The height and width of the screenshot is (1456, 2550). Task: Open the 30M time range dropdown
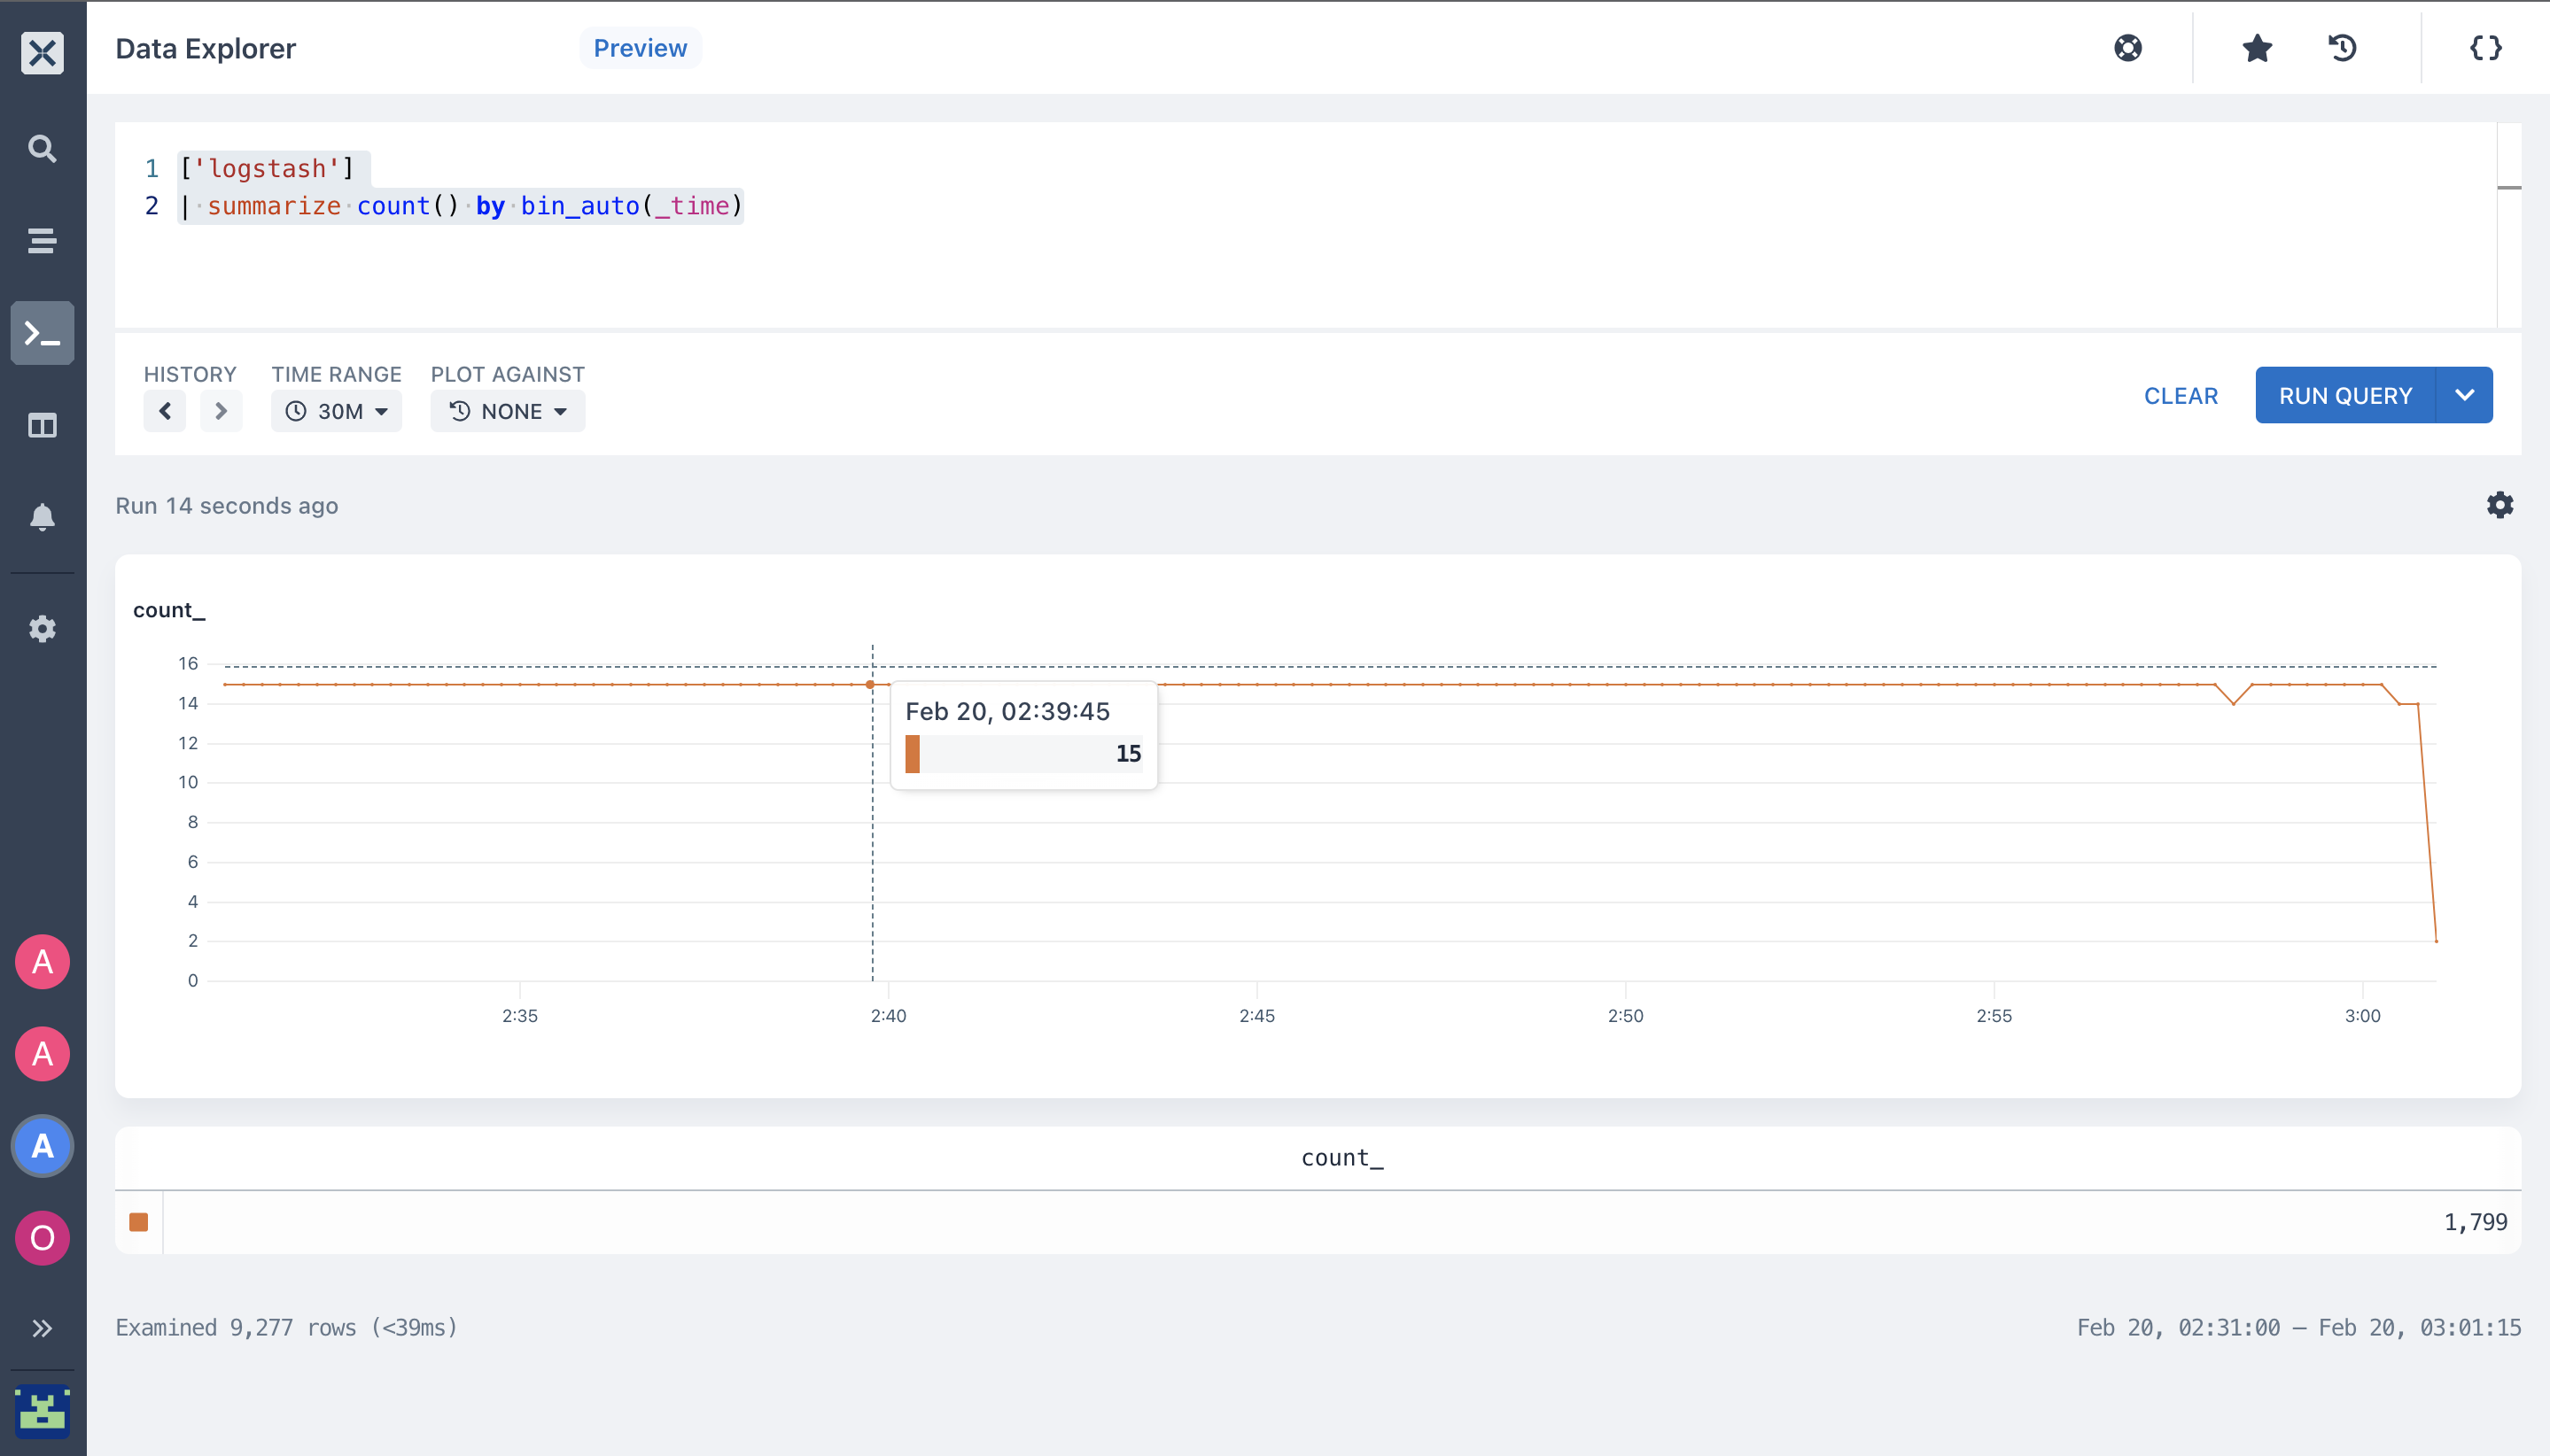(336, 411)
